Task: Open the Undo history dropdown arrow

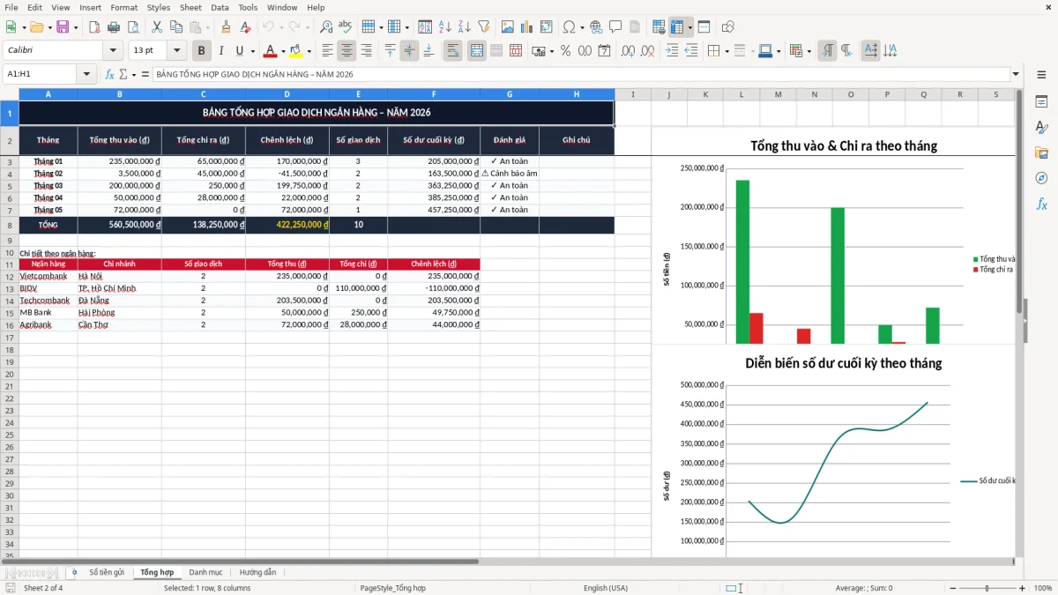Action: 280,27
